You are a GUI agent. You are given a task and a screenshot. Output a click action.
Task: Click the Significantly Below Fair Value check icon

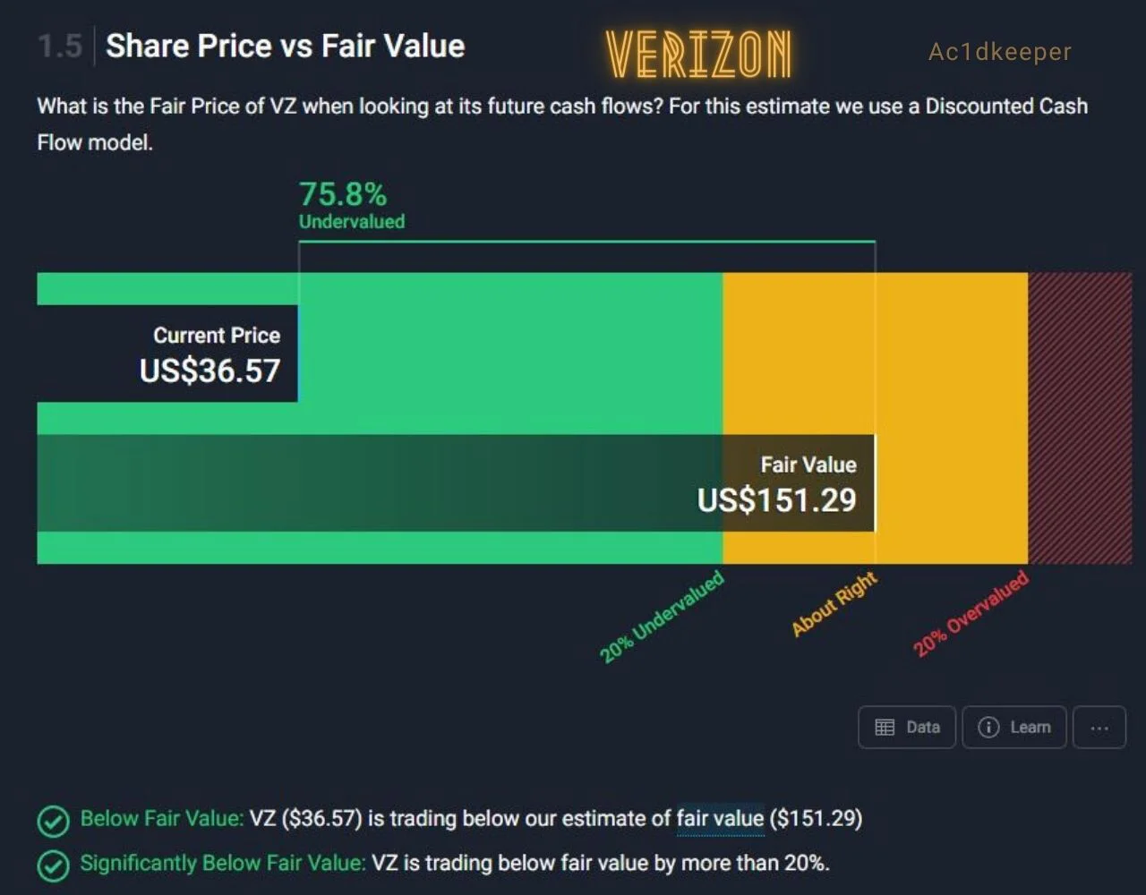[x=54, y=865]
